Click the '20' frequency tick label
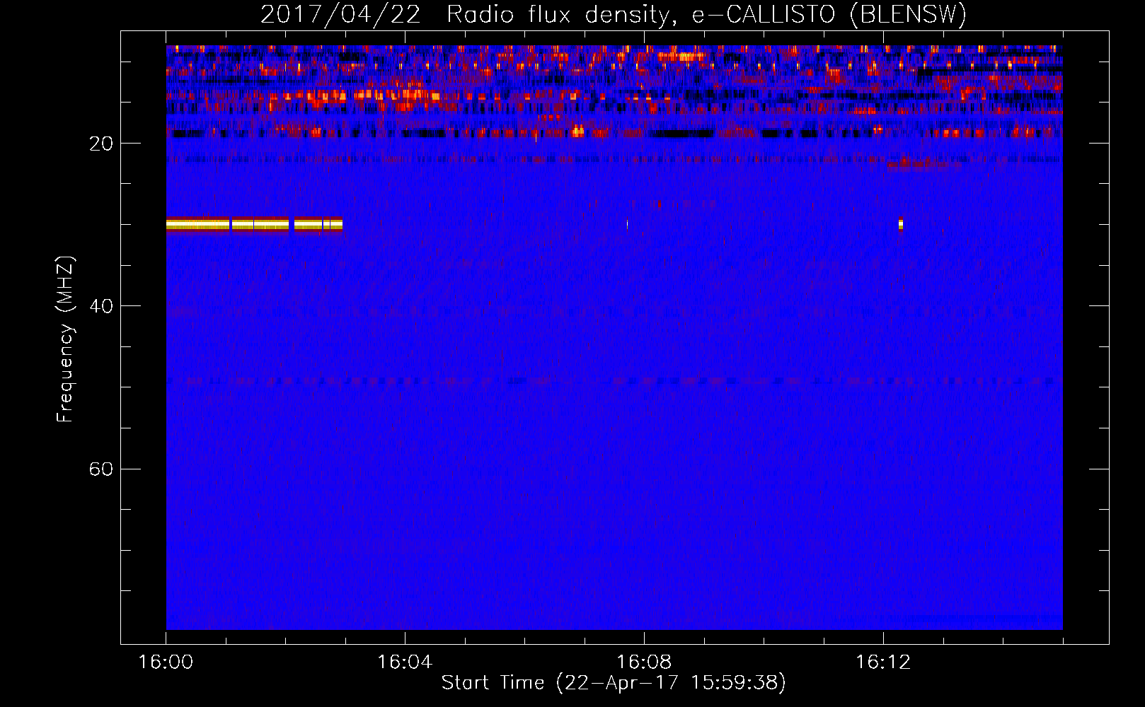The image size is (1145, 707). coord(101,144)
